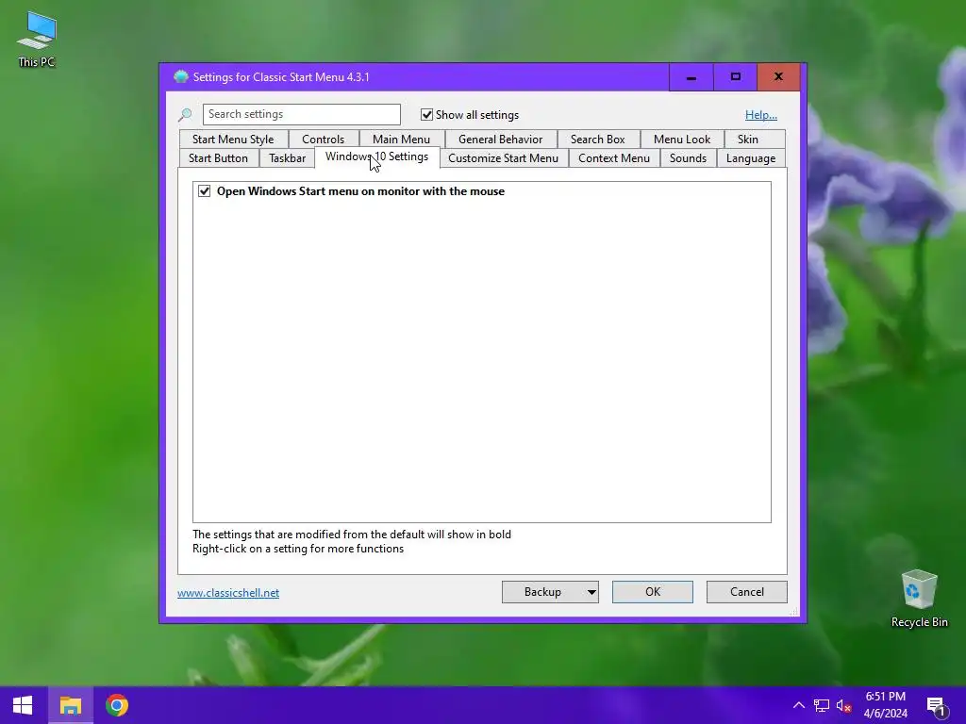
Task: Click the Classic Start Menu shell icon in title bar
Action: point(180,77)
